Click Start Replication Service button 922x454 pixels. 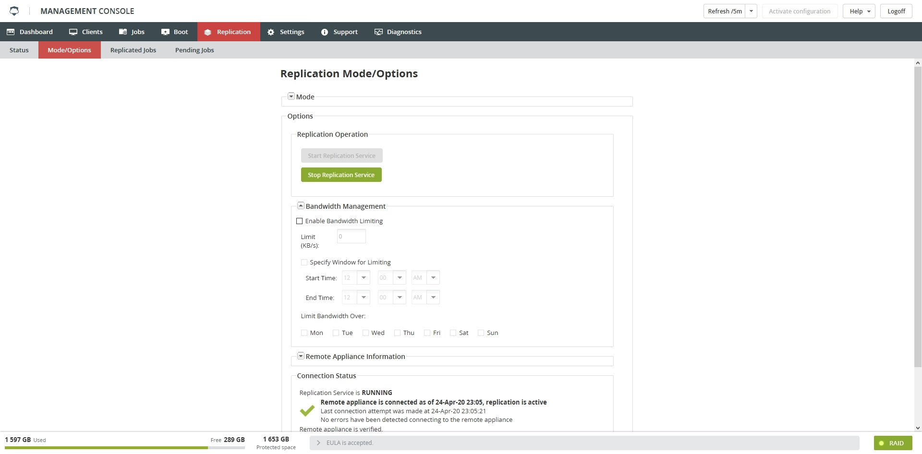(342, 155)
